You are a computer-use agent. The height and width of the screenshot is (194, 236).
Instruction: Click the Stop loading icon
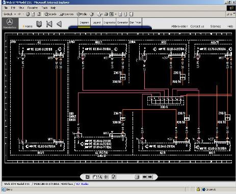(28, 14)
